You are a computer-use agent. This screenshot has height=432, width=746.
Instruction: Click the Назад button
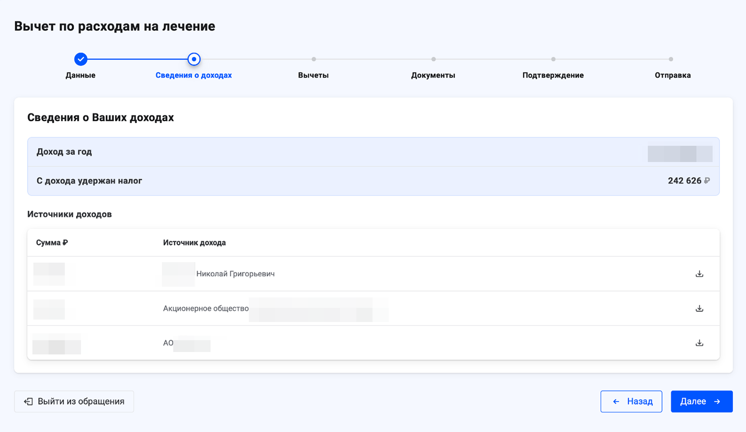(x=631, y=401)
